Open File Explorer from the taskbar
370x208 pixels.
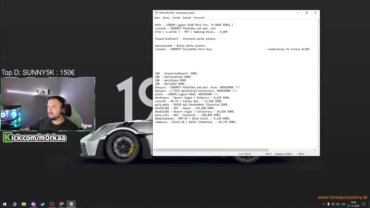tap(24, 204)
